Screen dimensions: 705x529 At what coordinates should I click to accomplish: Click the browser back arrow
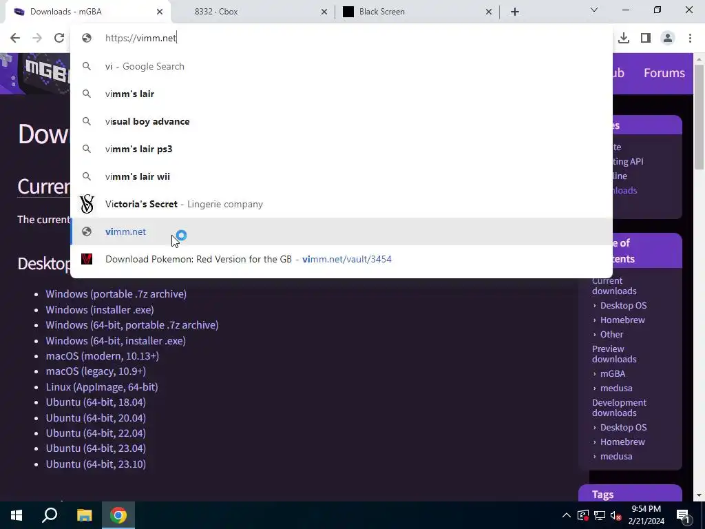[x=15, y=38]
